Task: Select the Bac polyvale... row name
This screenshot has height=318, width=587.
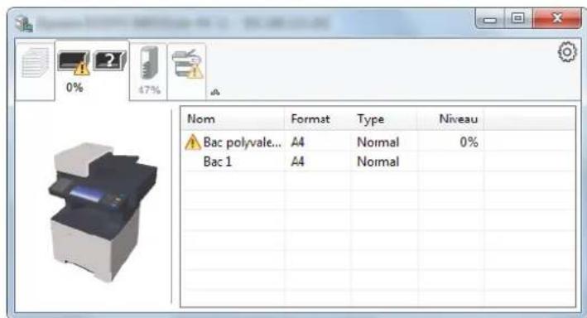Action: pos(242,142)
